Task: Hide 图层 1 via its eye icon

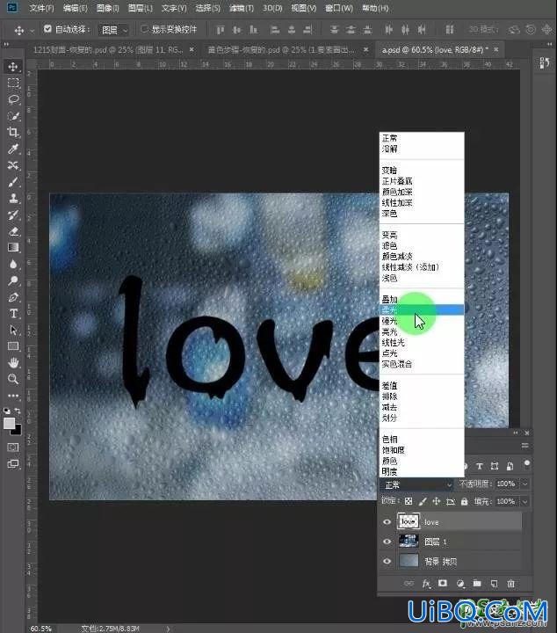Action: pos(387,542)
